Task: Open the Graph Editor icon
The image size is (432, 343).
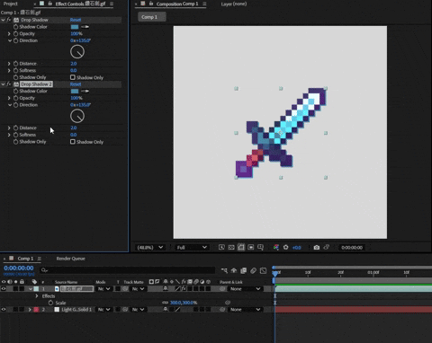Action: click(263, 270)
